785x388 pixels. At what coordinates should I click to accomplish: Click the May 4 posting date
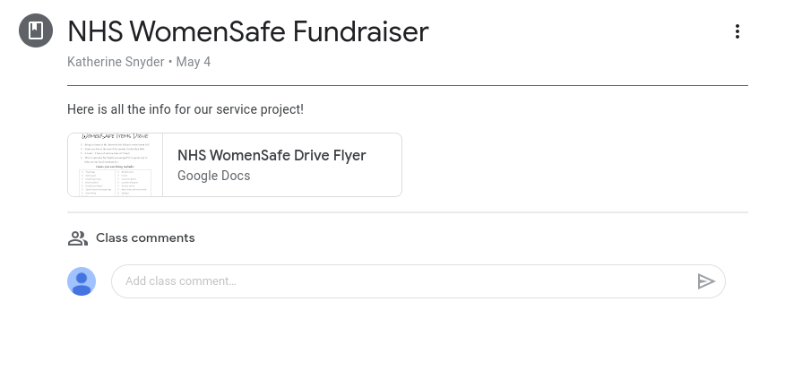194,62
